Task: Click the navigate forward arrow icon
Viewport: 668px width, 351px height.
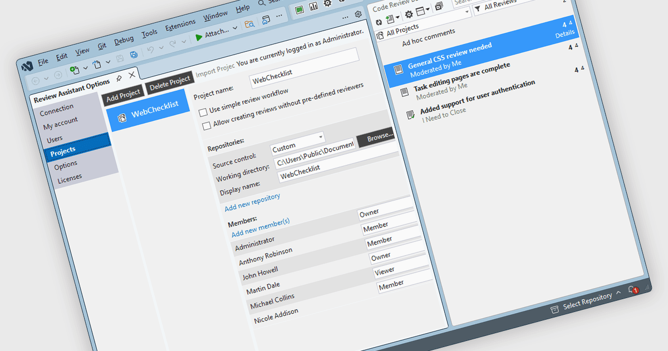Action: [x=58, y=75]
